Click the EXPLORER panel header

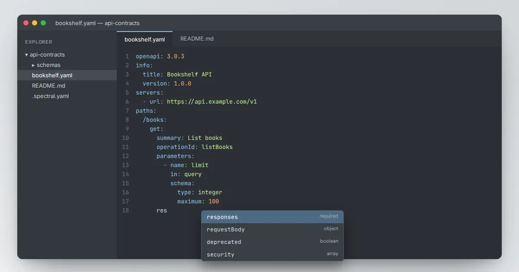click(x=38, y=42)
